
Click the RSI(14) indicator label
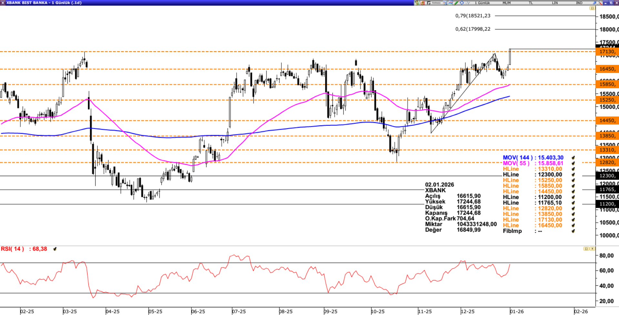coord(12,249)
